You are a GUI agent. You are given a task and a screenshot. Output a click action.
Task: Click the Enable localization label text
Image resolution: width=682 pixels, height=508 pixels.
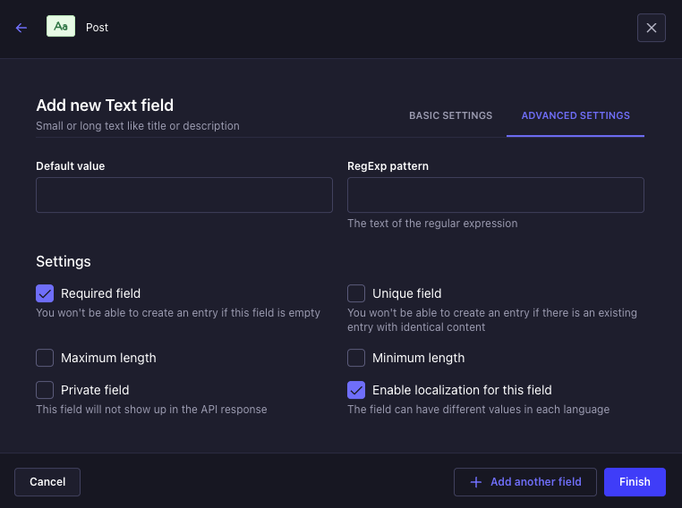(x=462, y=390)
